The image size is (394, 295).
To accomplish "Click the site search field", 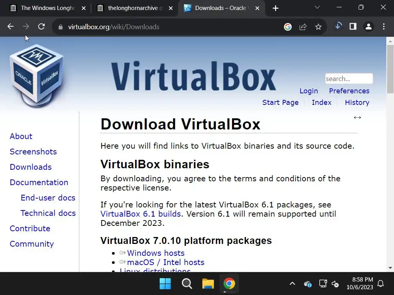I will pyautogui.click(x=349, y=78).
